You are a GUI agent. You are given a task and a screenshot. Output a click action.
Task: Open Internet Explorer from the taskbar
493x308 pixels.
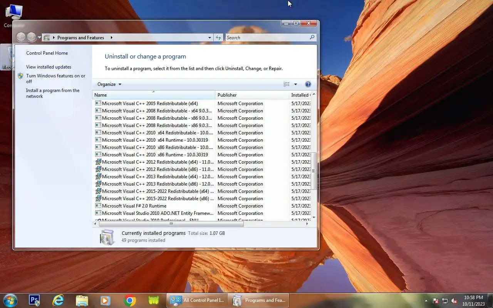pyautogui.click(x=58, y=300)
